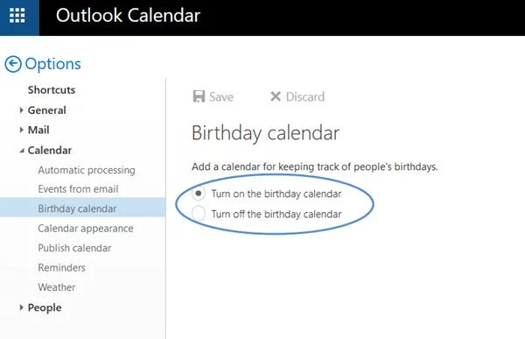
Task: Click the back arrow next to Options
Action: pos(13,64)
